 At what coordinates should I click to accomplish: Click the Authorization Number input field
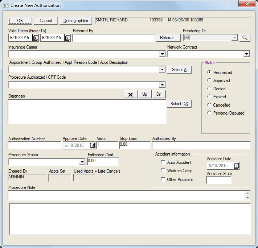[34, 145]
